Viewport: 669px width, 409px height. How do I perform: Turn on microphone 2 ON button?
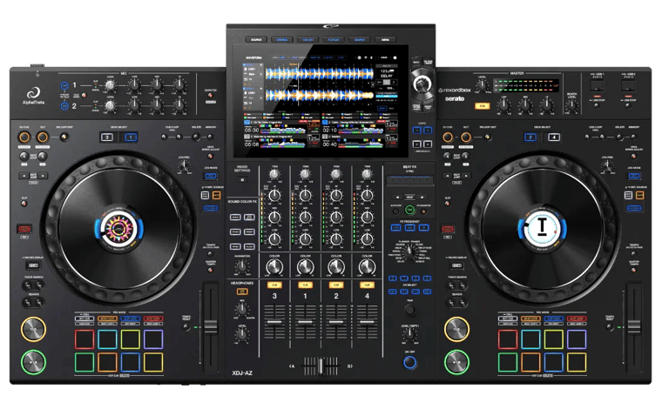[64, 105]
